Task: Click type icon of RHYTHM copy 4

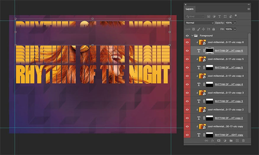Action: click(x=199, y=84)
